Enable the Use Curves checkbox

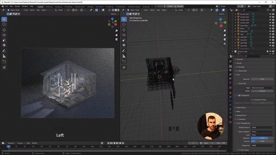(x=239, y=150)
